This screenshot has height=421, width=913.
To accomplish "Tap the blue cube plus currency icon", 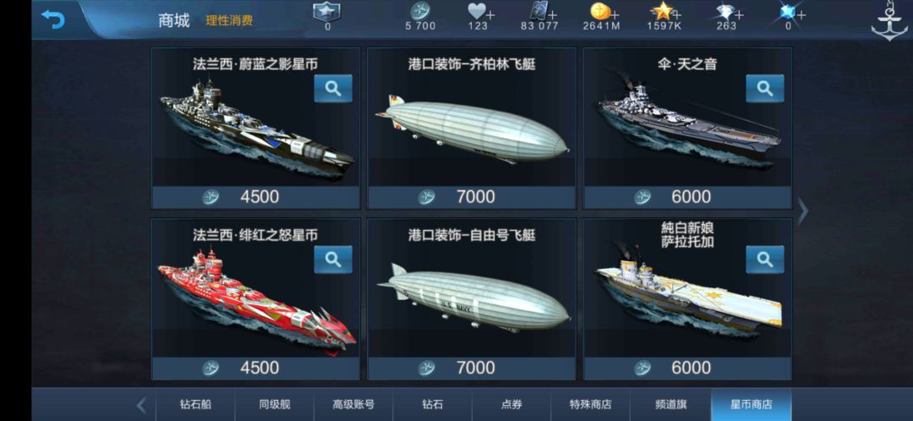I will point(790,12).
